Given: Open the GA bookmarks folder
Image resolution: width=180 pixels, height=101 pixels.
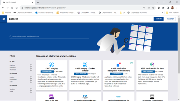Looking at the screenshot, I should 122,12.
